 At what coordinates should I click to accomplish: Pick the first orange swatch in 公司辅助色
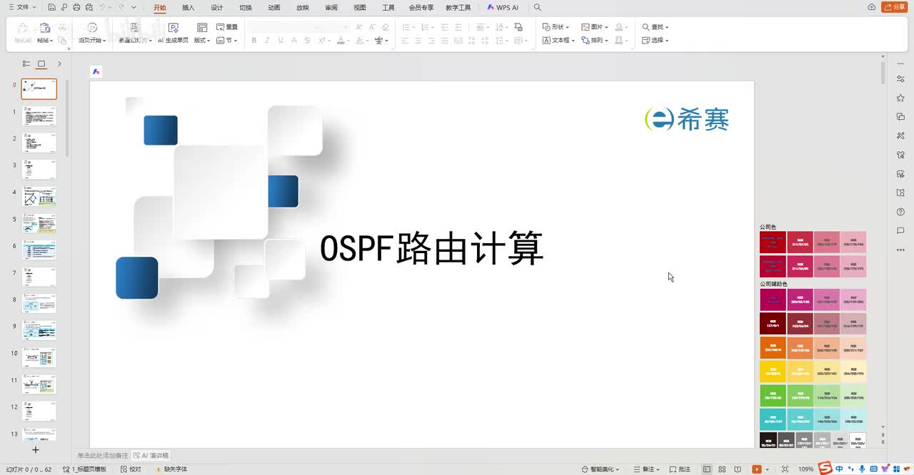coord(773,347)
